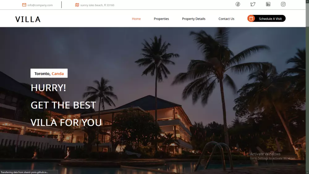Click the HURRY! heading text
Screen dimensions: 309x174
(48, 88)
